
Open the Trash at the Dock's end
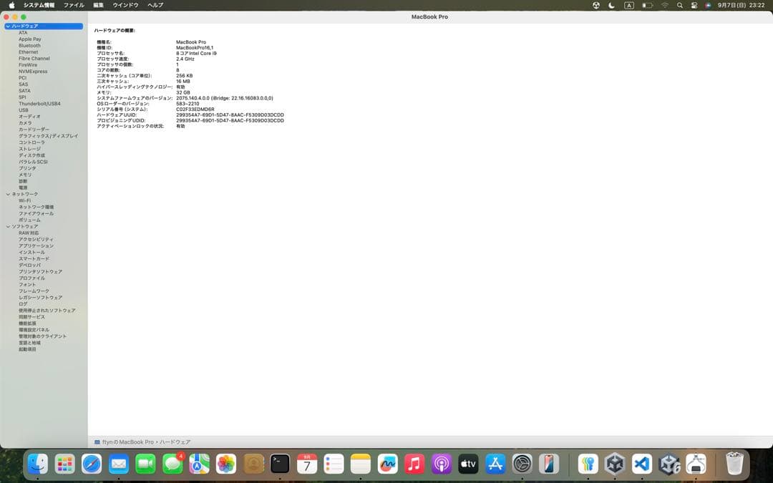pyautogui.click(x=734, y=464)
